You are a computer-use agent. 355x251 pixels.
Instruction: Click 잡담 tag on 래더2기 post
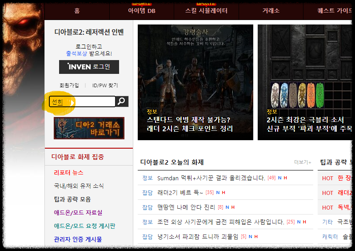tap(148, 193)
